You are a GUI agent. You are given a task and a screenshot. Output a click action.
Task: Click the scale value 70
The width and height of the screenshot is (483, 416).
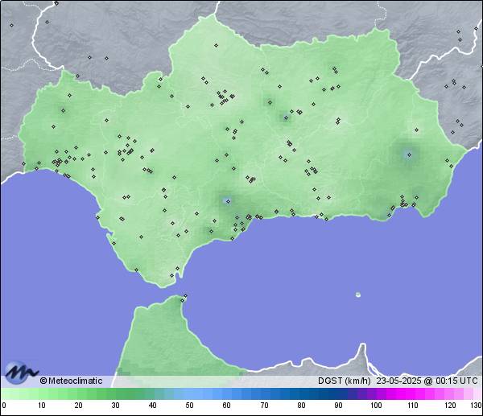pyautogui.click(x=264, y=406)
